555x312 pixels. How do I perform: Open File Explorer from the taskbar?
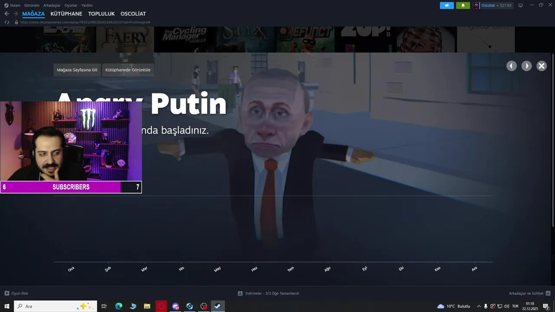click(x=147, y=306)
